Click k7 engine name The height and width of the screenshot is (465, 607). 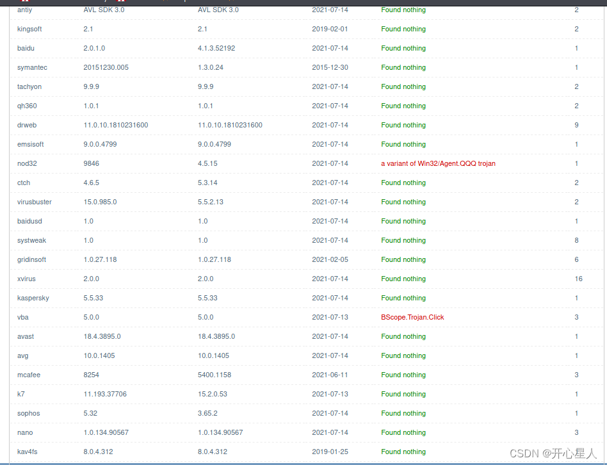(x=21, y=394)
